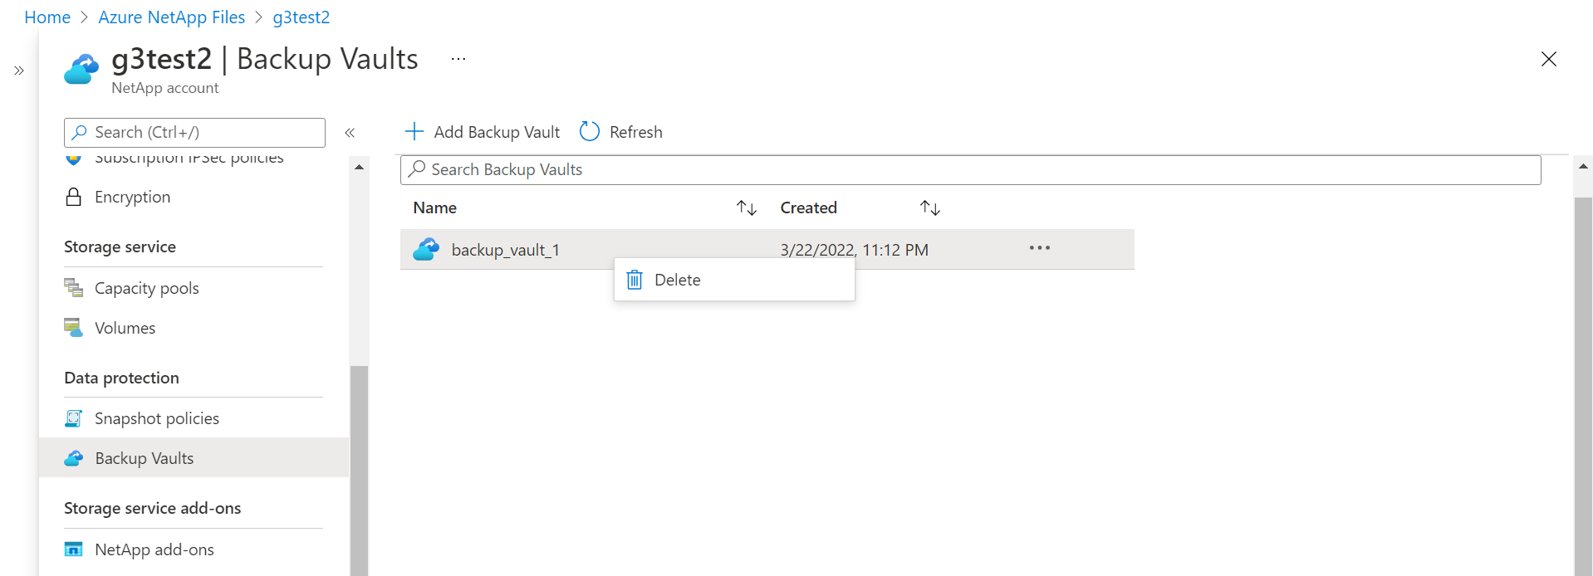Sort vaults by Name column arrows
This screenshot has height=576, width=1593.
747,207
